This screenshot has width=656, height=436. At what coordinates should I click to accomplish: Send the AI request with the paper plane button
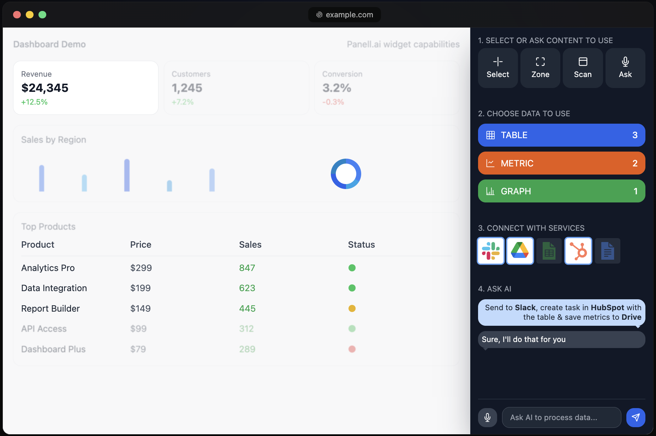636,417
